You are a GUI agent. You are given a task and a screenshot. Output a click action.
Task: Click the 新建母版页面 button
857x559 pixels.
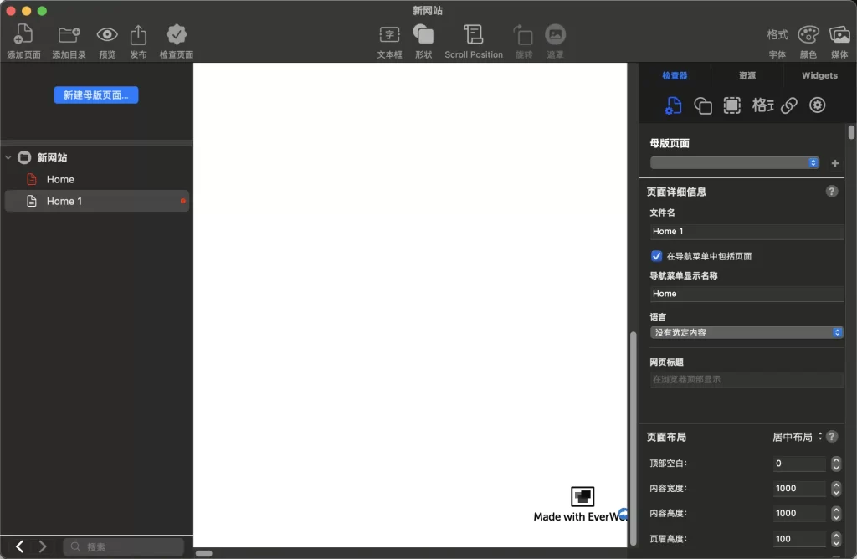pos(95,95)
